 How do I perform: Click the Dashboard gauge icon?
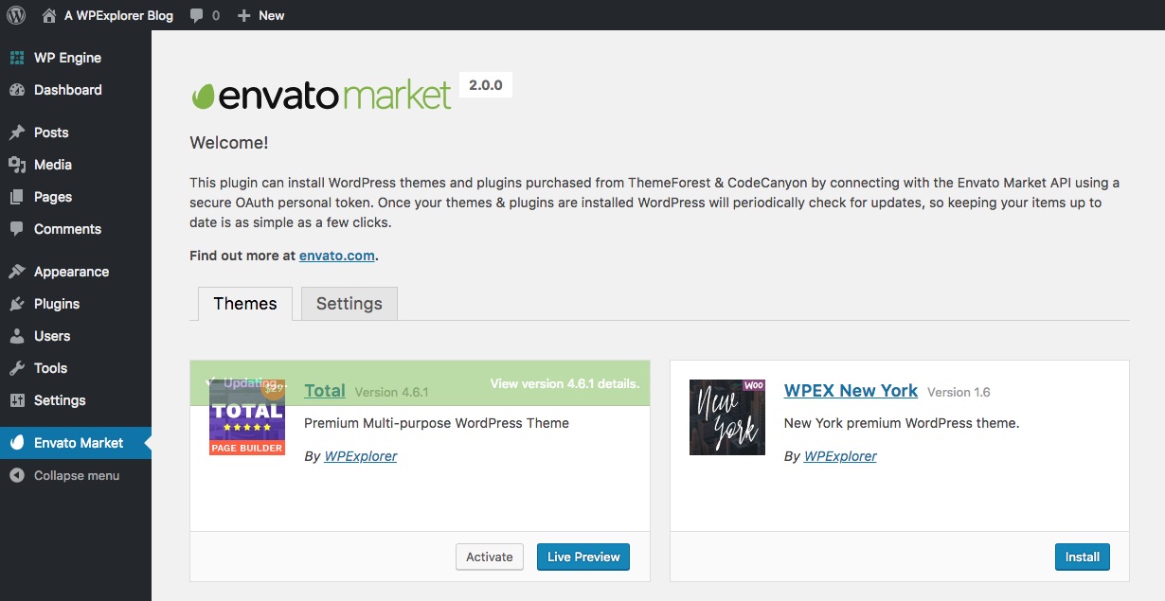16,90
